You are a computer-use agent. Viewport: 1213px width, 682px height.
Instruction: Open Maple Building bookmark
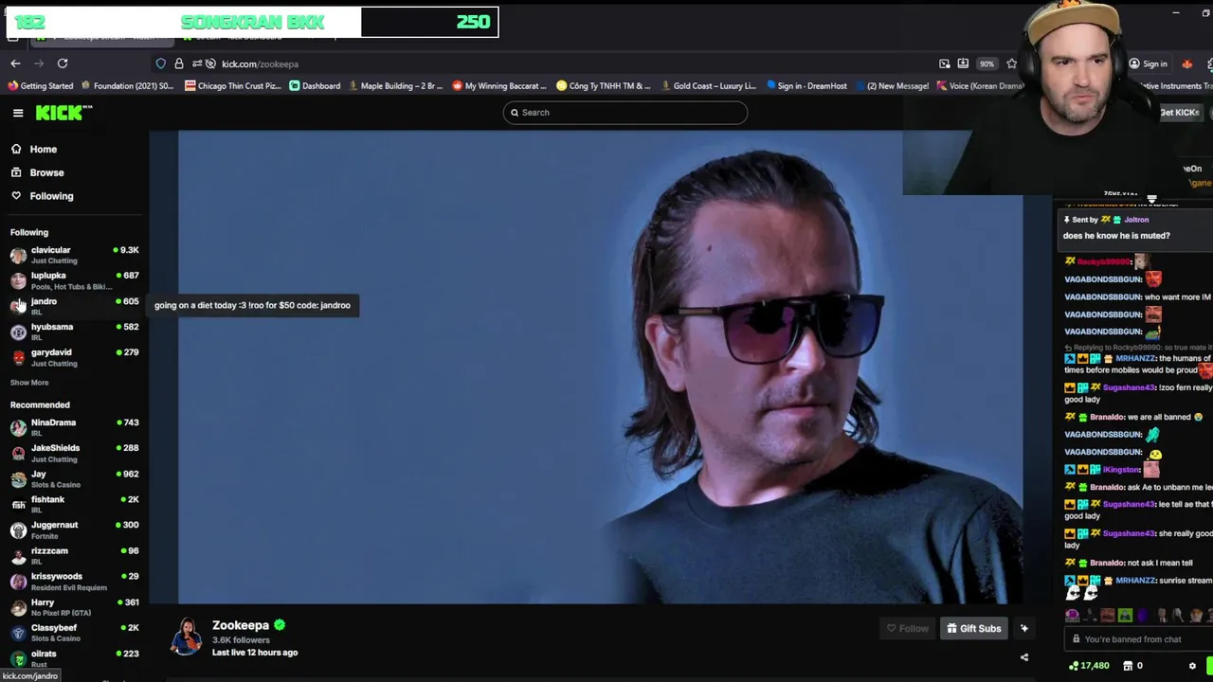(396, 86)
